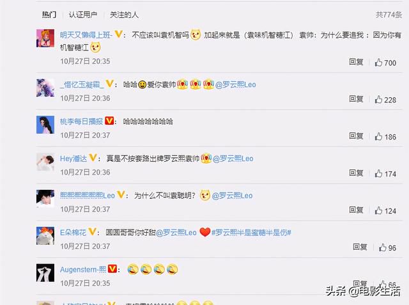Reply to the 哈哈哈哈哈哈哈 comment
409x305 pixels.
(x=357, y=136)
